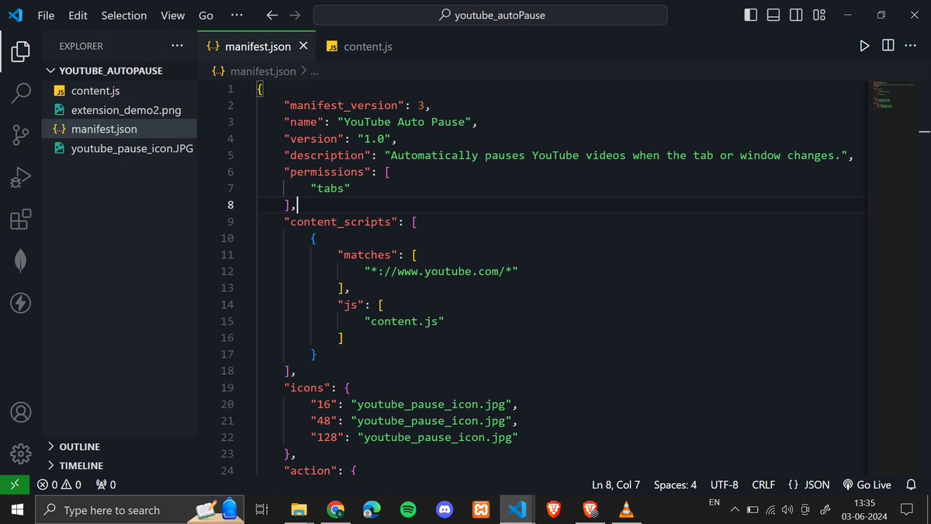Click line number 19 in gutter
The height and width of the screenshot is (524, 931).
(227, 387)
